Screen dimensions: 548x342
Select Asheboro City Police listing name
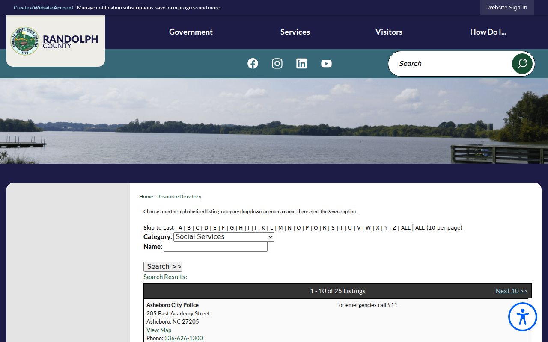pyautogui.click(x=173, y=305)
